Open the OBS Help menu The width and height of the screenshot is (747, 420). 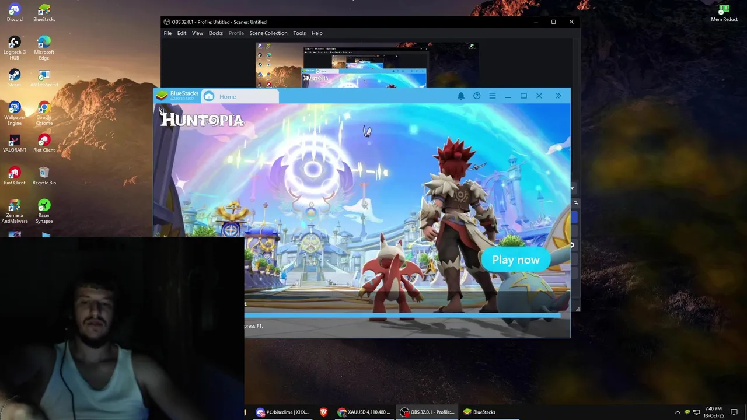click(317, 33)
